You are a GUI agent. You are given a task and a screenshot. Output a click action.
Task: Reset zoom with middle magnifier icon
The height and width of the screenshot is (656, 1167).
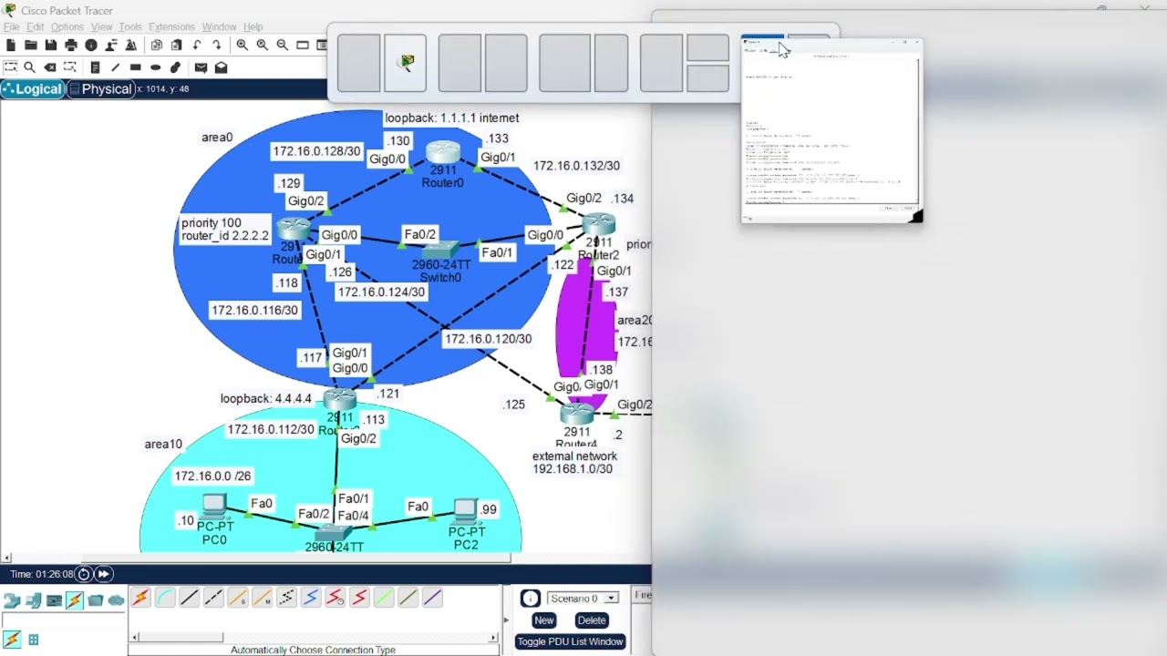tap(263, 45)
